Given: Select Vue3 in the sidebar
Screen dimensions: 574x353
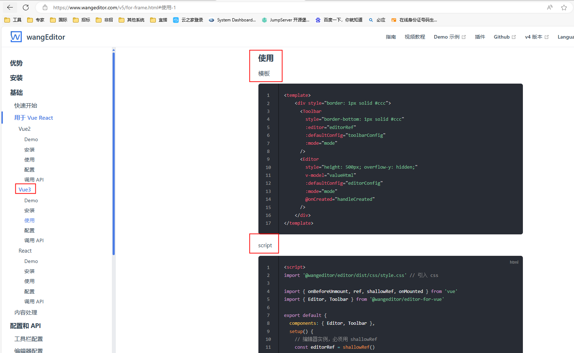Looking at the screenshot, I should pos(25,189).
